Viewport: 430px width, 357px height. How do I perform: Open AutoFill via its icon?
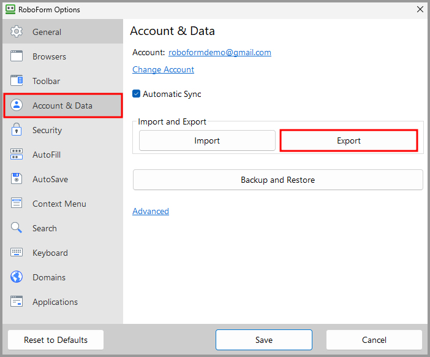(x=17, y=155)
